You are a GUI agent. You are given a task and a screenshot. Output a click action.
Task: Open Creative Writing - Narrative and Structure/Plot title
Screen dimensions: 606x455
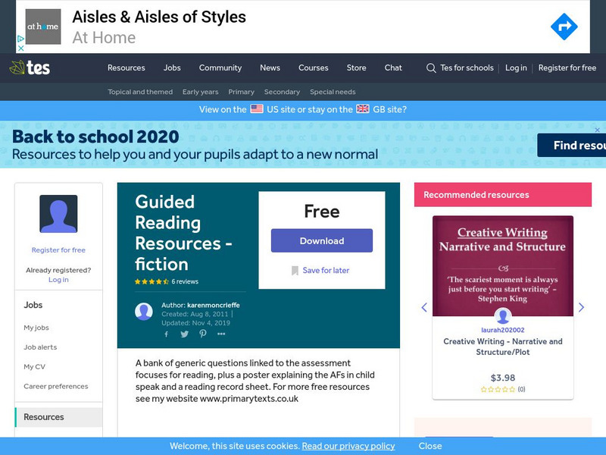(x=503, y=347)
